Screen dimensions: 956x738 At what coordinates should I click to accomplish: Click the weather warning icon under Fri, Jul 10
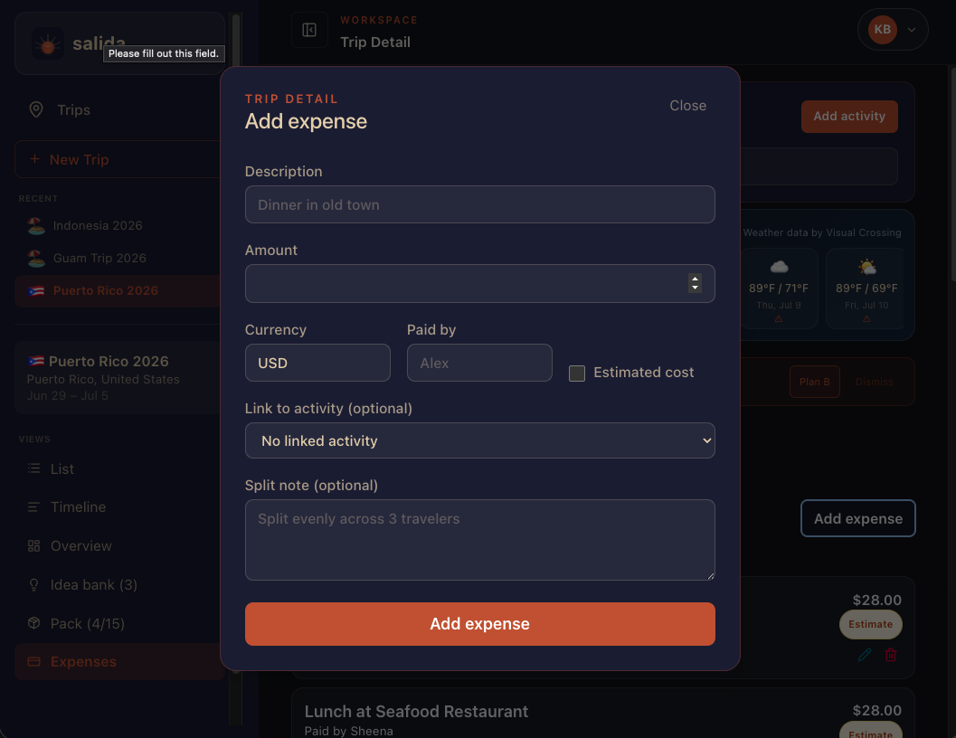pos(866,319)
